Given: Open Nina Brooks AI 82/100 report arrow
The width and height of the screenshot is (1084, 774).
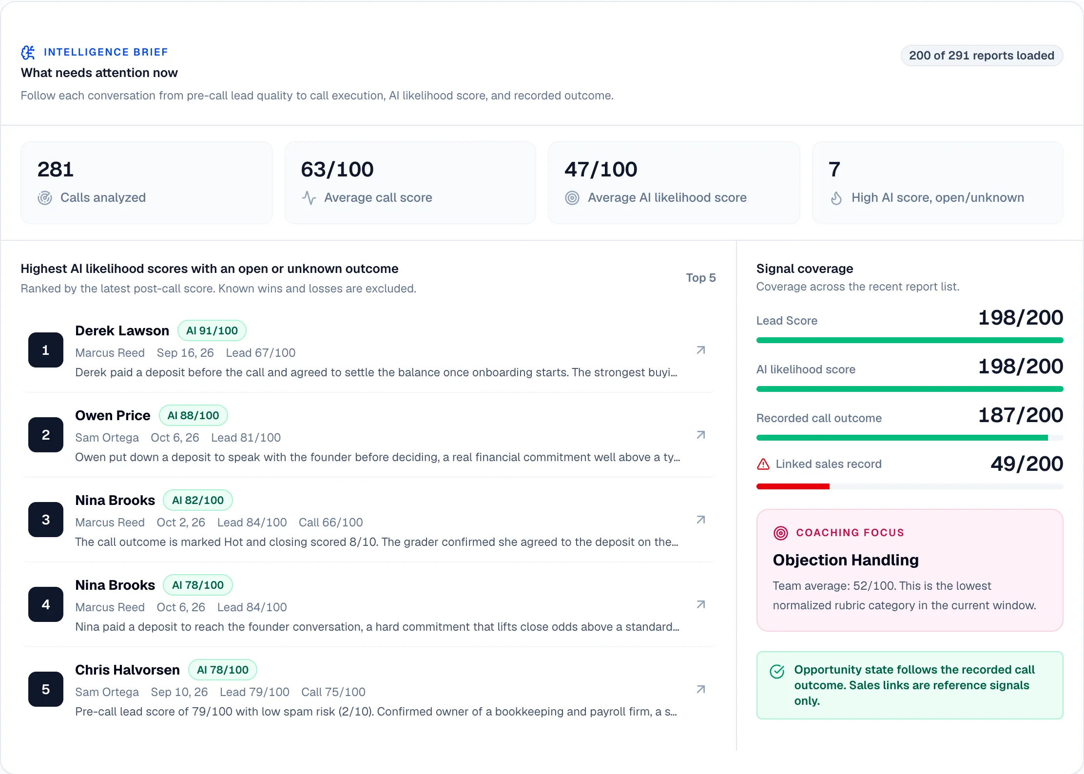Looking at the screenshot, I should [x=701, y=520].
